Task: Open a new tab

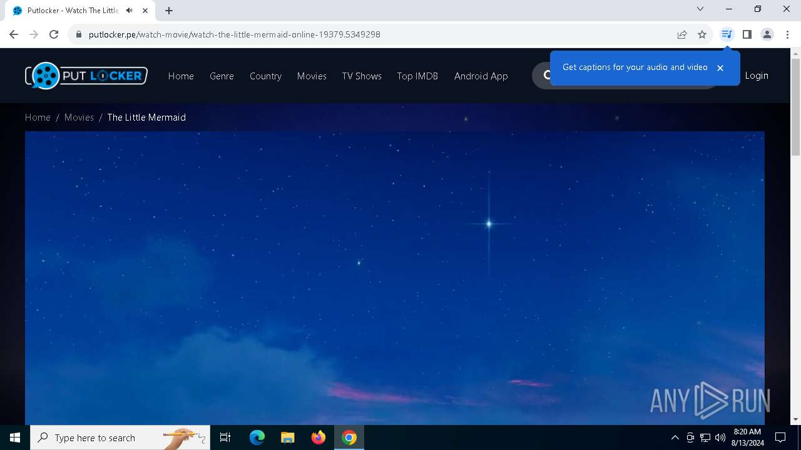Action: pos(169,10)
